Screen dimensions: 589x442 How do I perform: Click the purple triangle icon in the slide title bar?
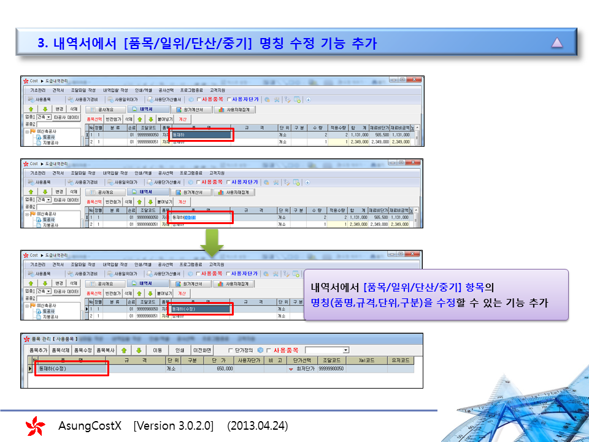point(556,42)
